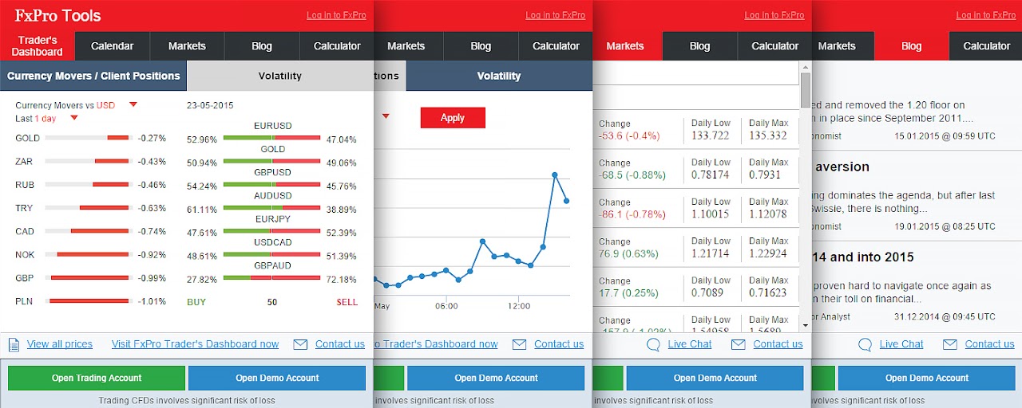
Task: Visit FxPro Trader's Dashboard now full link
Action: pyautogui.click(x=195, y=344)
